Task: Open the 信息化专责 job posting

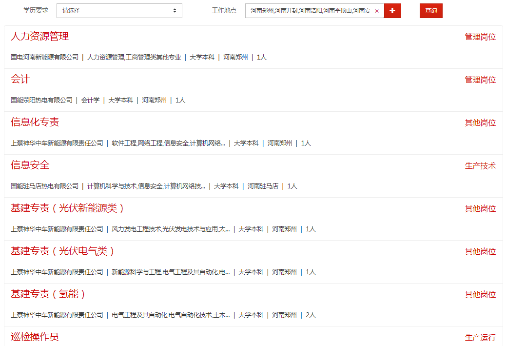Action: tap(35, 122)
